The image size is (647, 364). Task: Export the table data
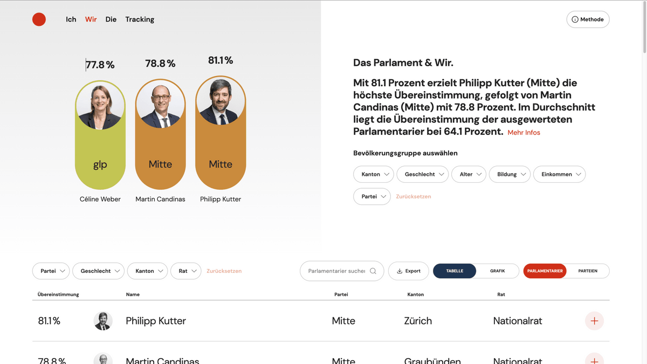pyautogui.click(x=408, y=271)
